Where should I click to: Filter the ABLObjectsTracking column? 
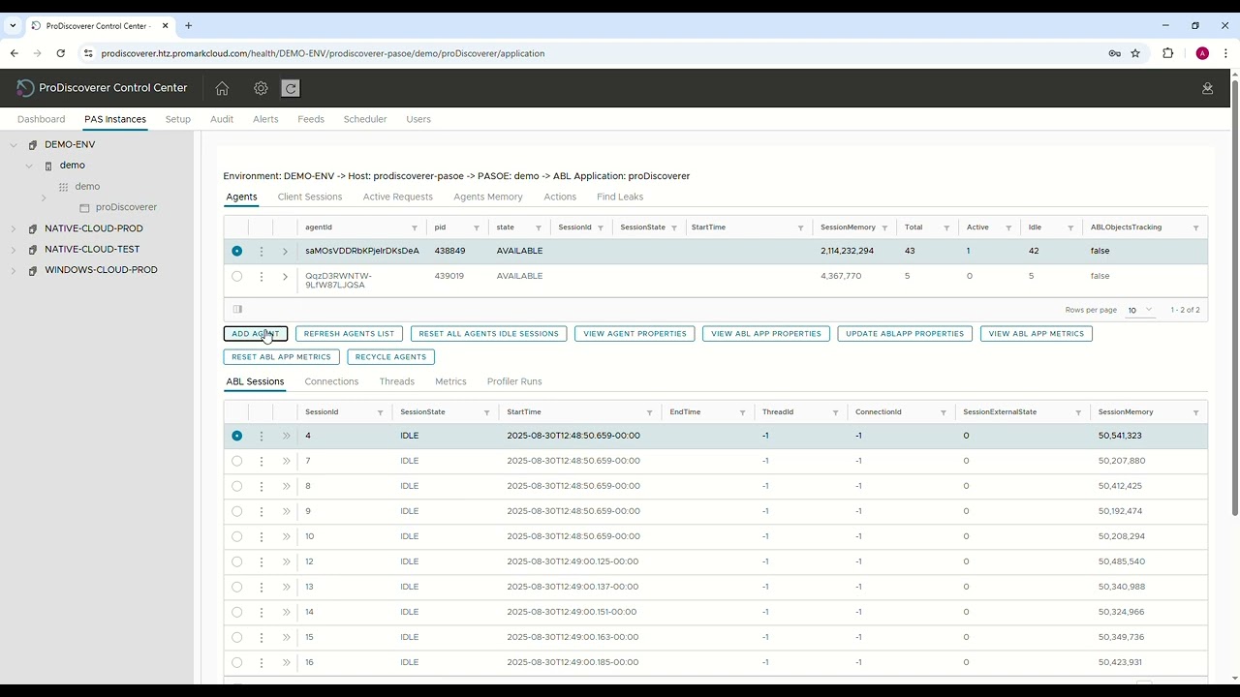tap(1195, 227)
